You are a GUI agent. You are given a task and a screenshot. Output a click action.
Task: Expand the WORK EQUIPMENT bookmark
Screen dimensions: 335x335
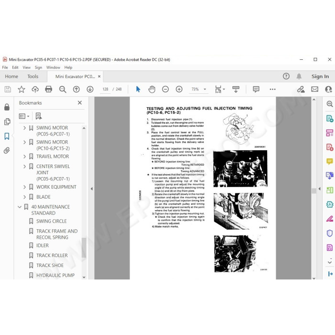24,187
